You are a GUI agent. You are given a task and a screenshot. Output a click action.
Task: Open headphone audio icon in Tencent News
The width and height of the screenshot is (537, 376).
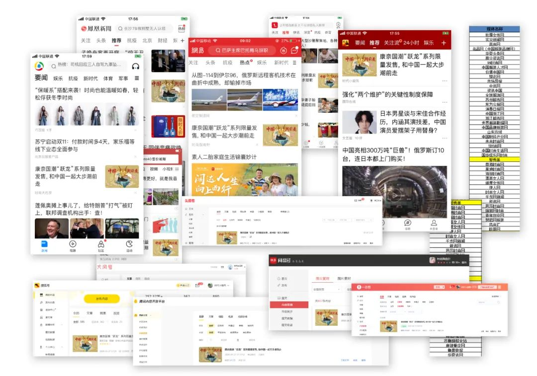point(136,66)
